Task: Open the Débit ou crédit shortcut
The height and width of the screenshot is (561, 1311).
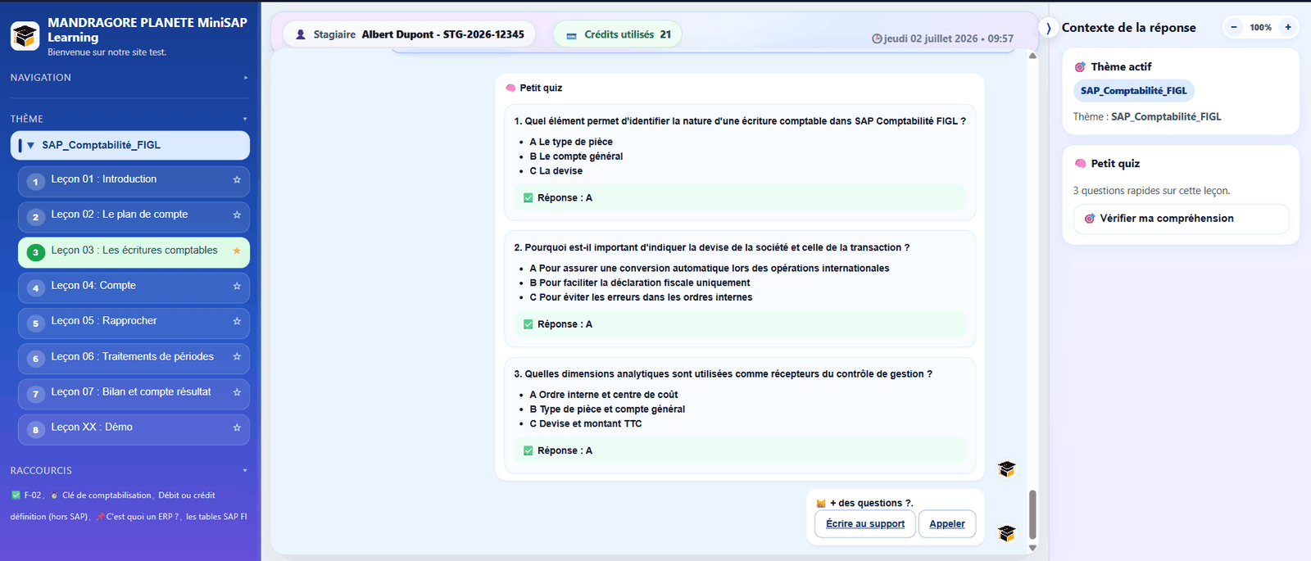Action: [x=187, y=495]
